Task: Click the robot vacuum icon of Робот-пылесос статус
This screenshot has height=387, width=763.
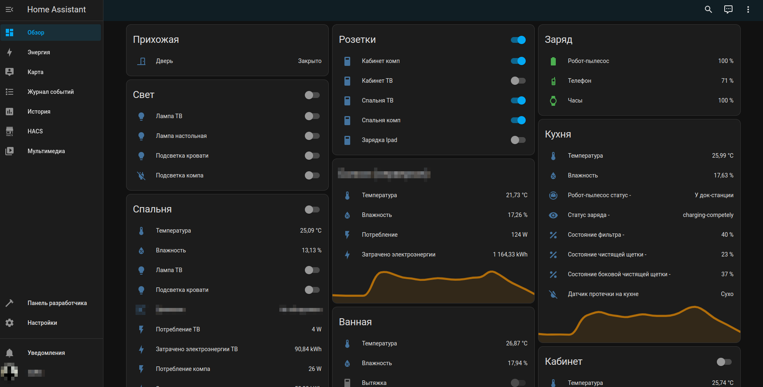Action: tap(553, 195)
